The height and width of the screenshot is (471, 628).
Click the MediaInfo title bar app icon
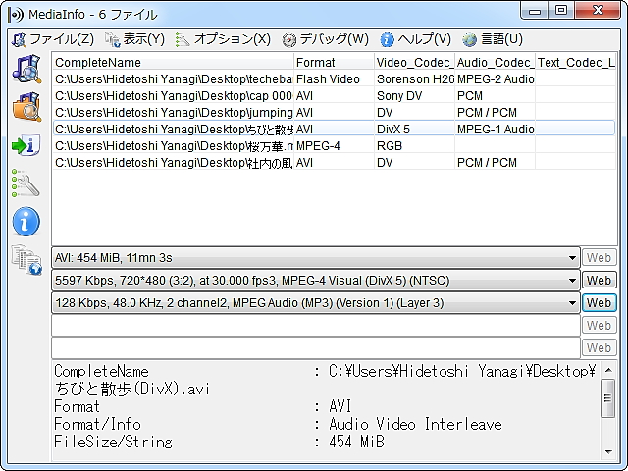click(16, 15)
